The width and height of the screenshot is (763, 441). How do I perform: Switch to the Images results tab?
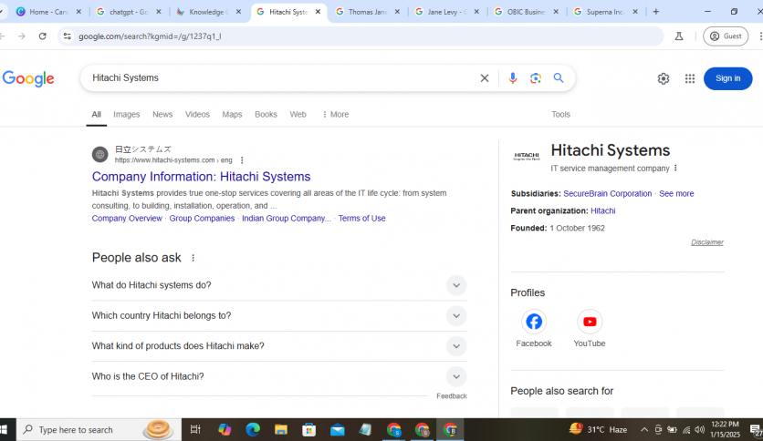tap(127, 114)
